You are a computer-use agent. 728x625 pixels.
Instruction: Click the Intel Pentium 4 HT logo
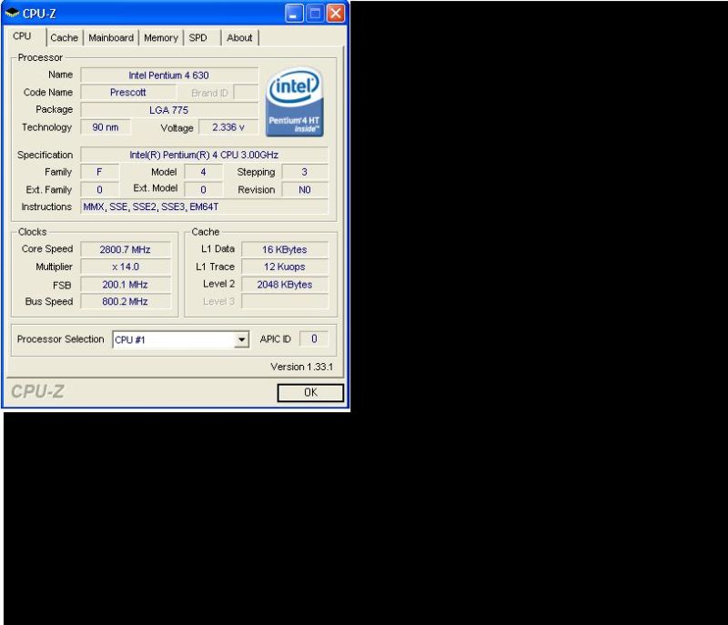[294, 102]
